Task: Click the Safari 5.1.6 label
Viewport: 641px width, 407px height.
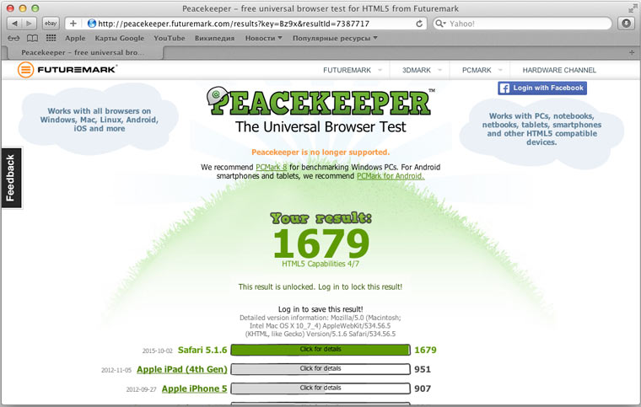Action: click(x=202, y=350)
